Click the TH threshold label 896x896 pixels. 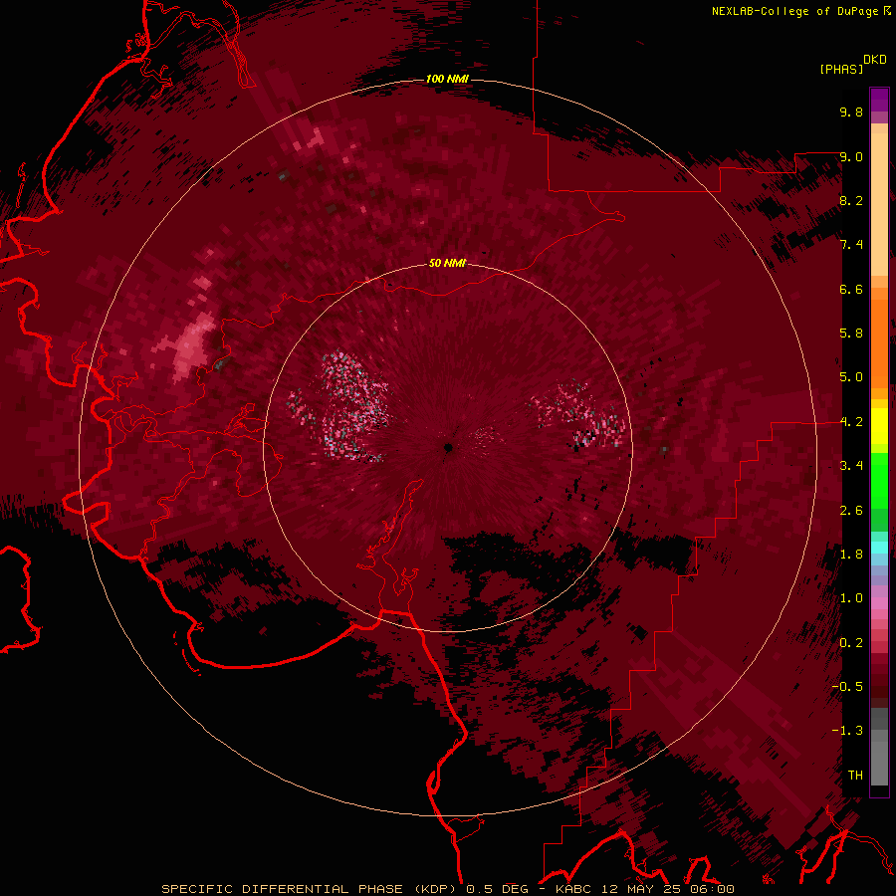coord(855,776)
